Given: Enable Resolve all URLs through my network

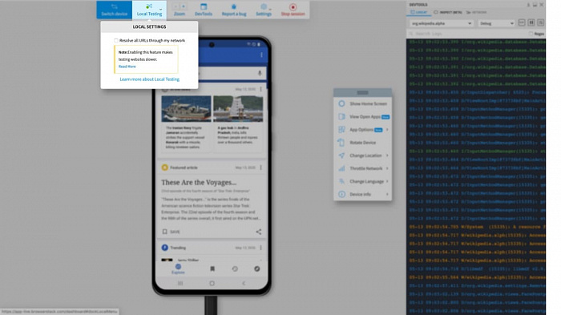Looking at the screenshot, I should pyautogui.click(x=116, y=40).
